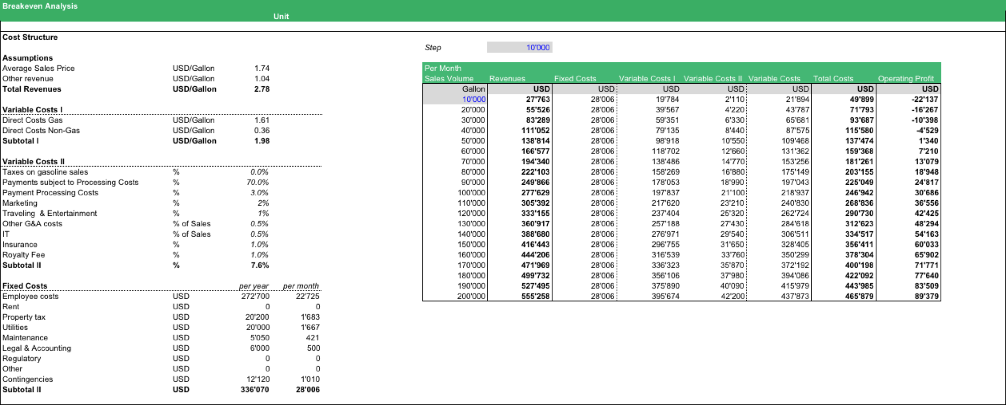Click the Property tax per year value 20'200
The height and width of the screenshot is (405, 1006).
(x=257, y=317)
